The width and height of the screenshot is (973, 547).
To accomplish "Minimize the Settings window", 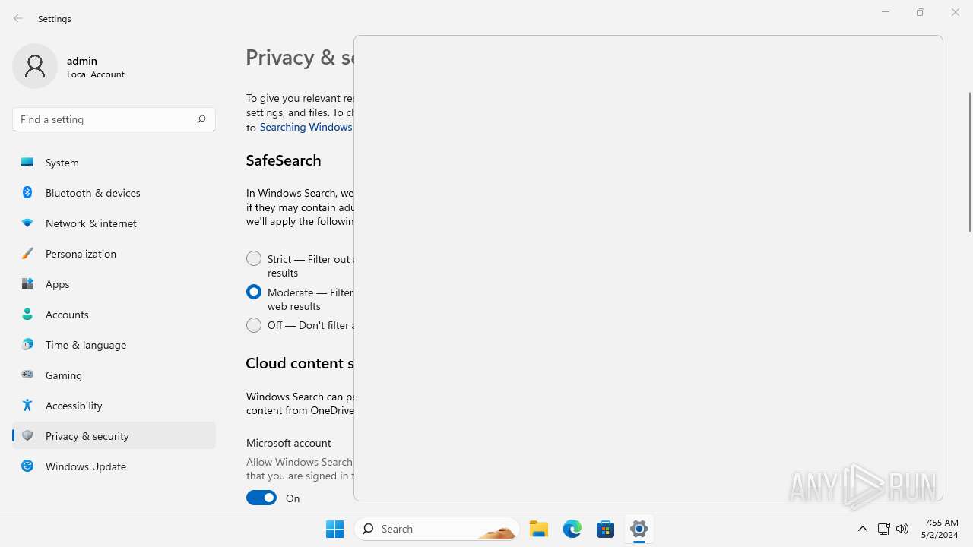I will click(886, 12).
